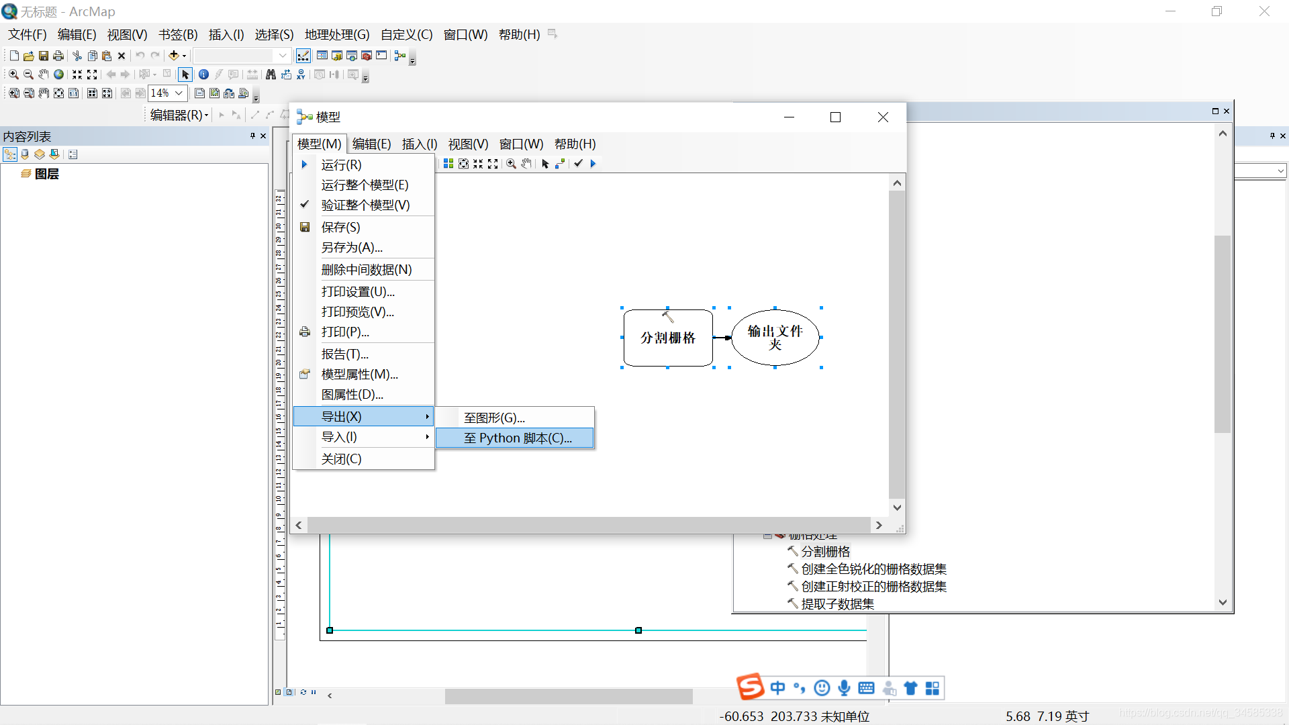Run the model with the blue play arrow
The image size is (1289, 725).
pos(593,163)
